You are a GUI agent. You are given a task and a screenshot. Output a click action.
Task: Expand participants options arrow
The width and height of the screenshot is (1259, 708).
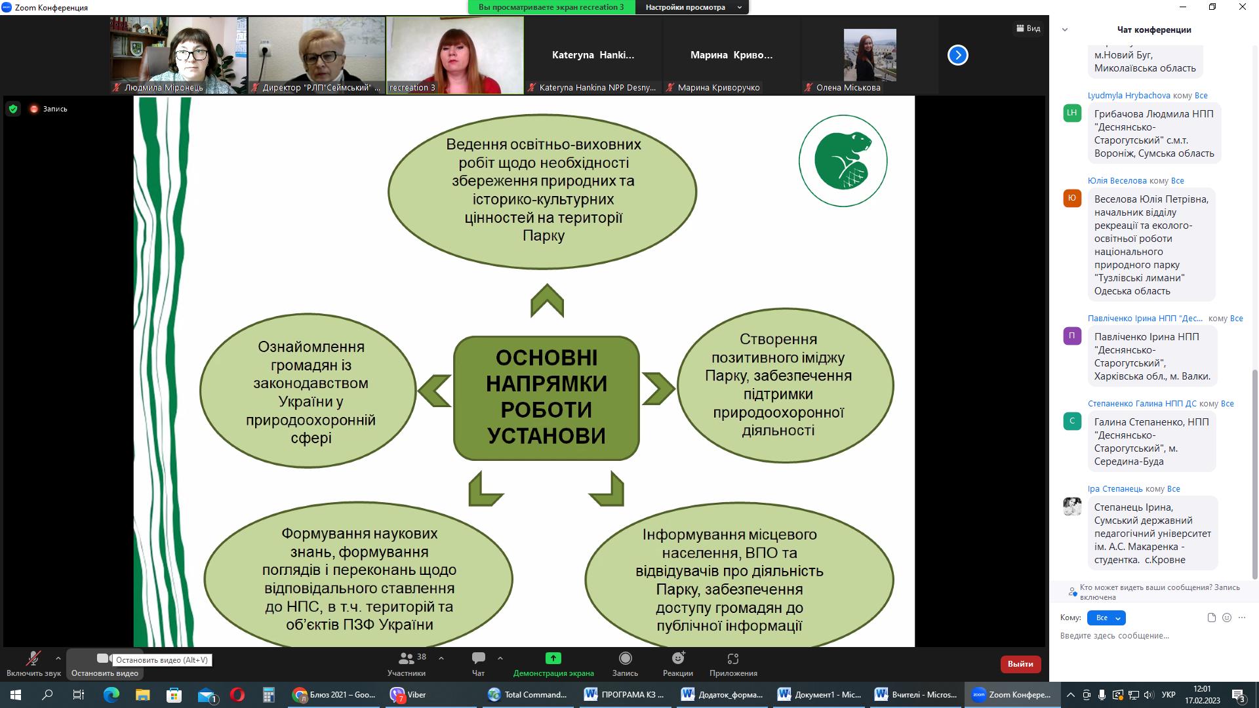441,658
